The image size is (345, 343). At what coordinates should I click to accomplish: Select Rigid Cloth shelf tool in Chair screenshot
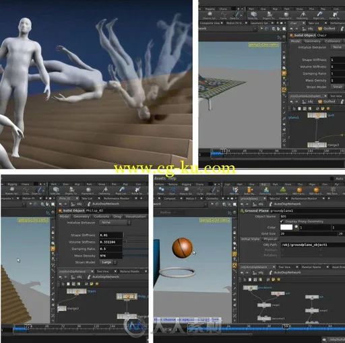pyautogui.click(x=319, y=15)
